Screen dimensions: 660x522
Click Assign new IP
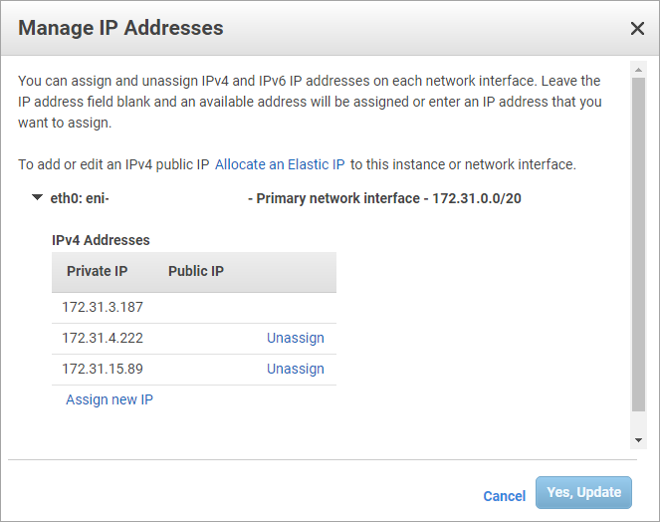click(x=110, y=399)
